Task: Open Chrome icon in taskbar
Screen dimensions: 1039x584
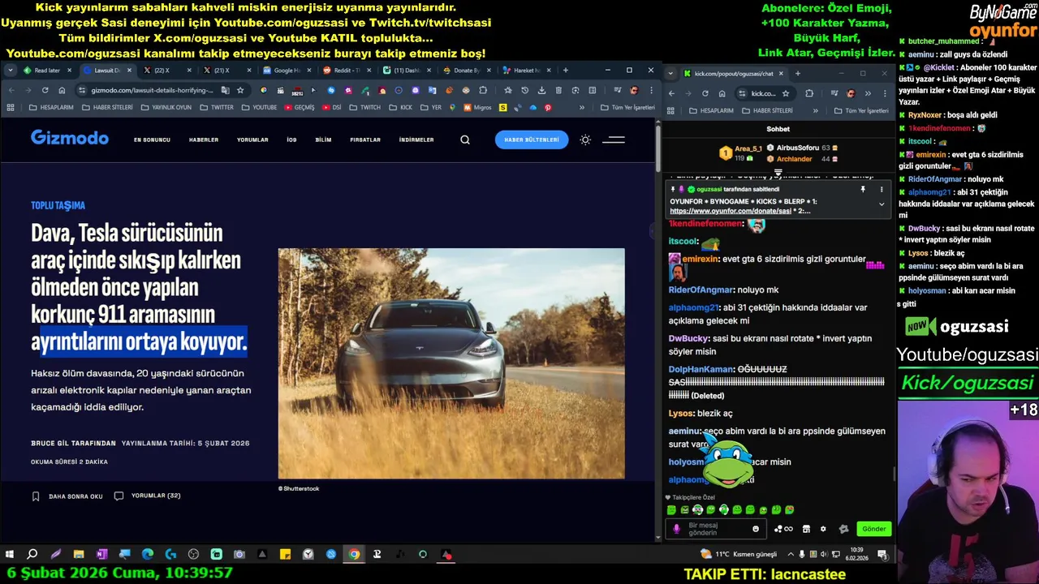Action: (x=354, y=555)
